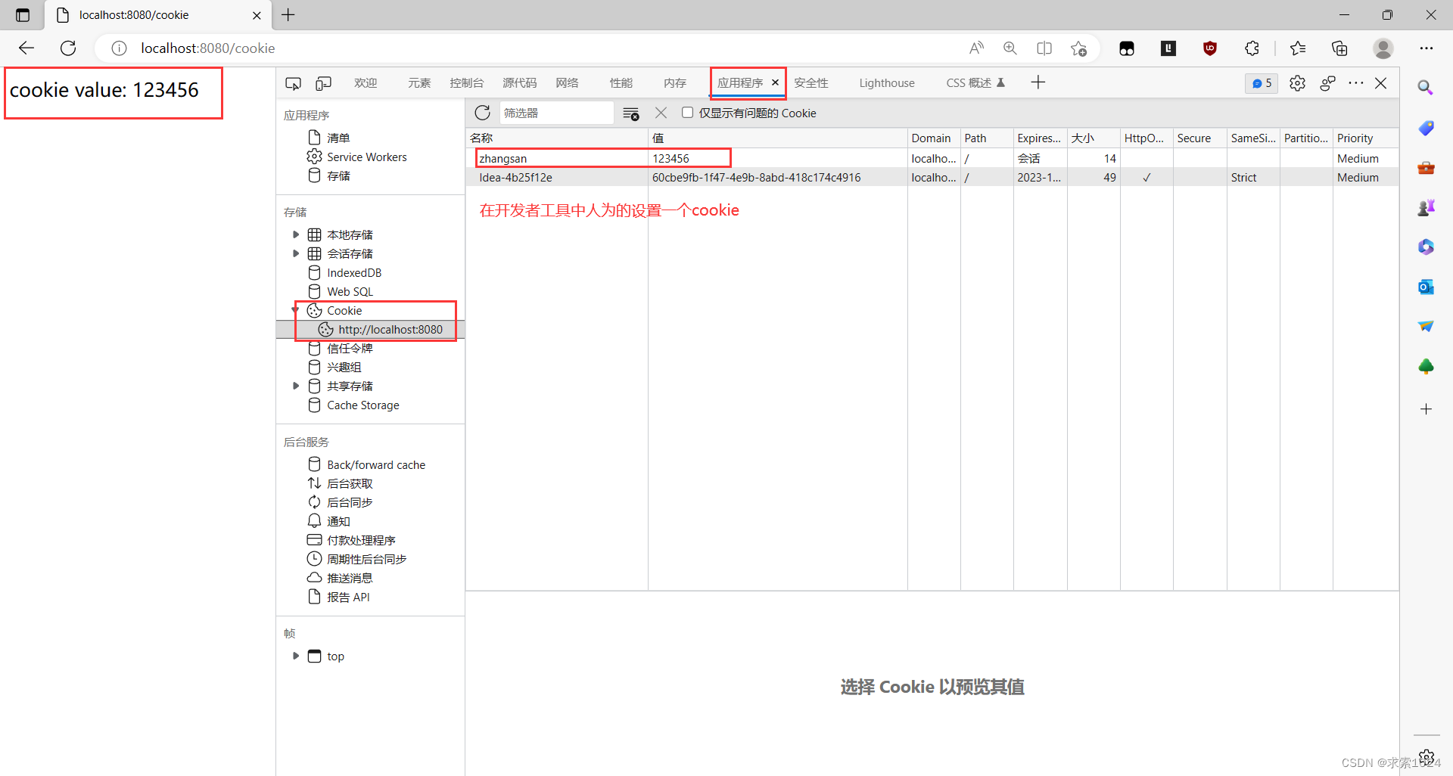Click the browser back arrow

point(26,48)
